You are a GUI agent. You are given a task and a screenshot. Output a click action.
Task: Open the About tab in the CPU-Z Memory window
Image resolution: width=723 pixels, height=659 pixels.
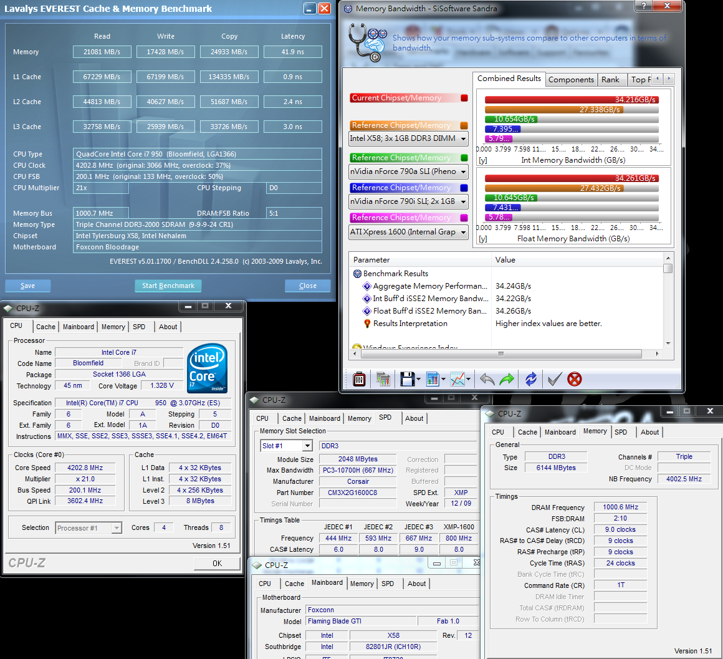click(x=649, y=432)
